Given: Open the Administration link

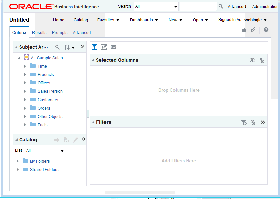Looking at the screenshot, I should coord(265,7).
